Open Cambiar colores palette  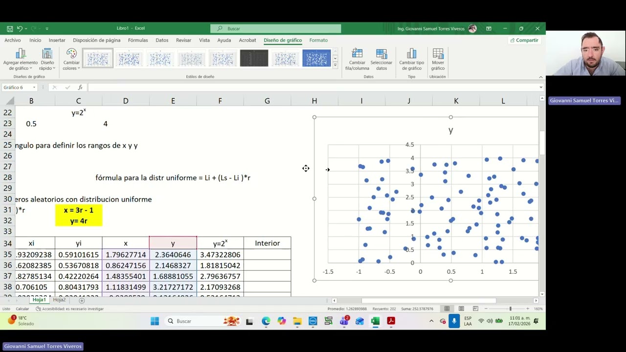coord(71,60)
